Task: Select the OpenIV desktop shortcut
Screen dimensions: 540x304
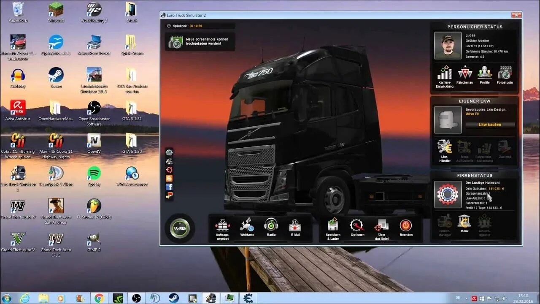Action: point(94,144)
